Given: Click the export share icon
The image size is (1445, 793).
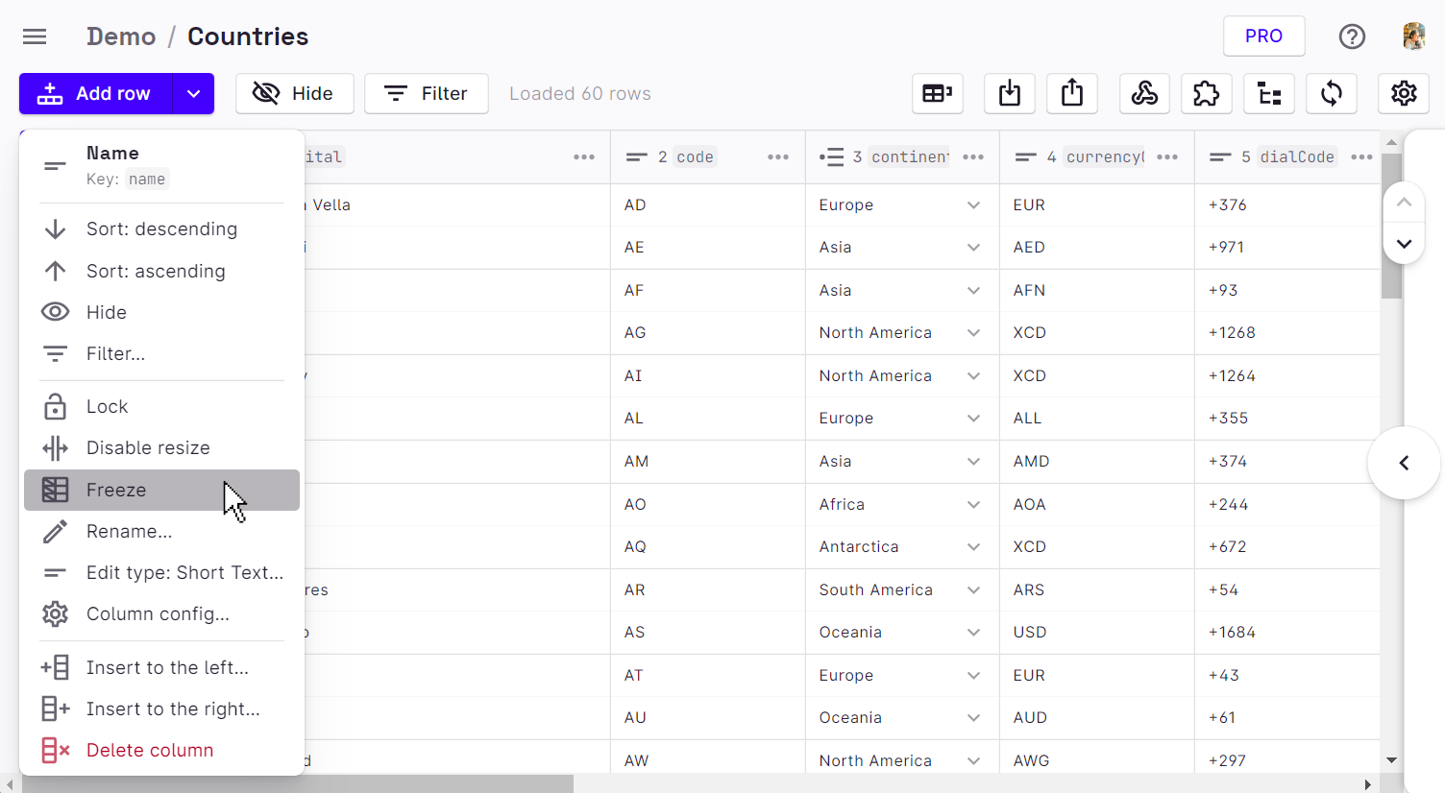Looking at the screenshot, I should click(1072, 93).
